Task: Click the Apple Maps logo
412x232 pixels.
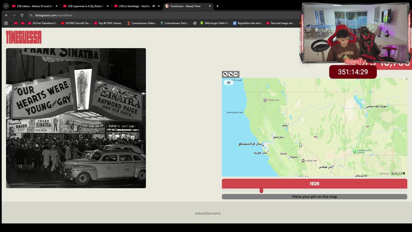Action: [x=398, y=173]
